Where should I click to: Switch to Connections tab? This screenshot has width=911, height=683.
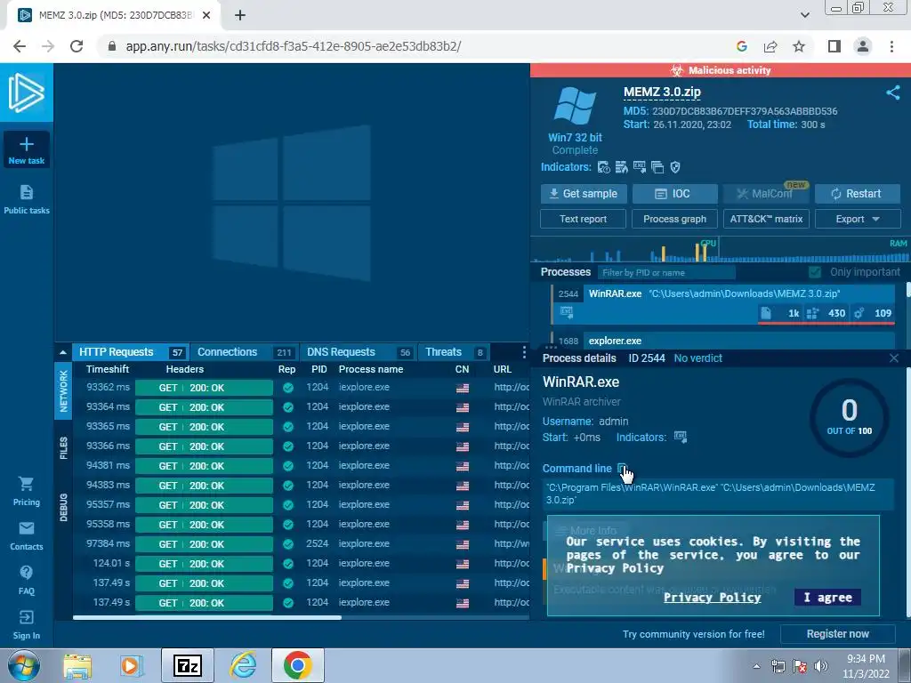pos(245,352)
